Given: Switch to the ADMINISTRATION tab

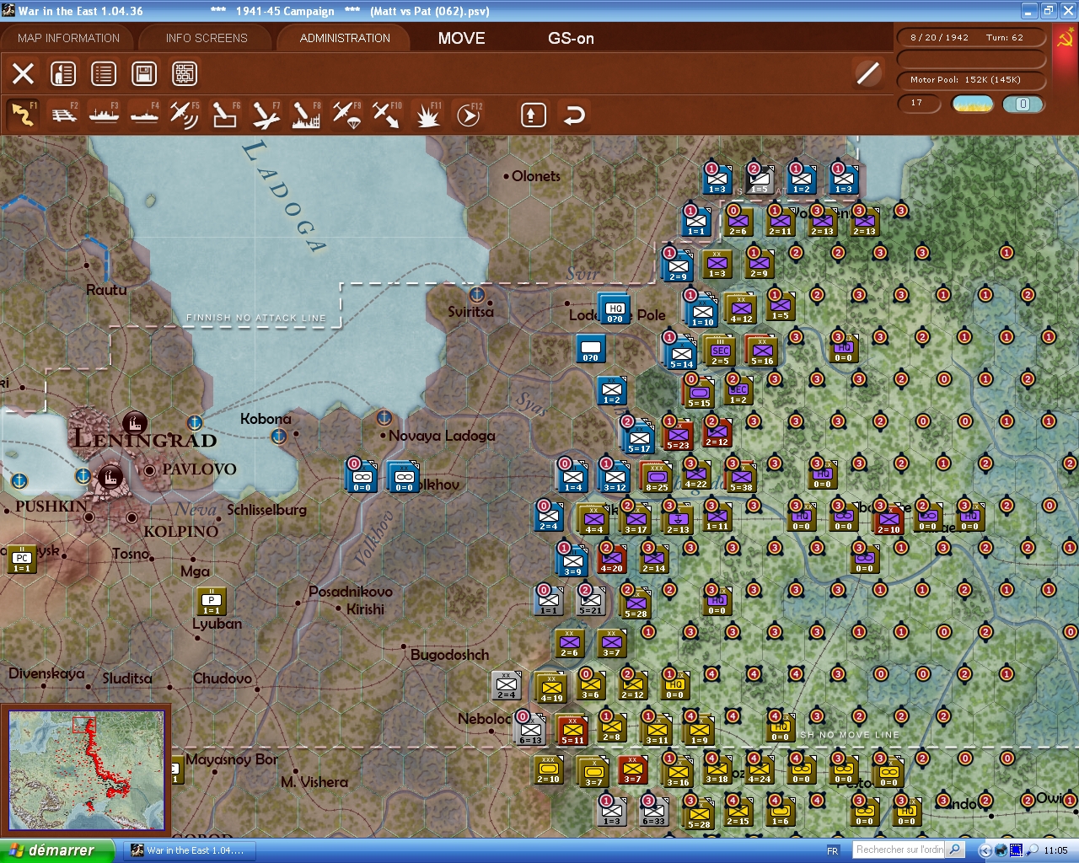Looking at the screenshot, I should click(x=345, y=38).
